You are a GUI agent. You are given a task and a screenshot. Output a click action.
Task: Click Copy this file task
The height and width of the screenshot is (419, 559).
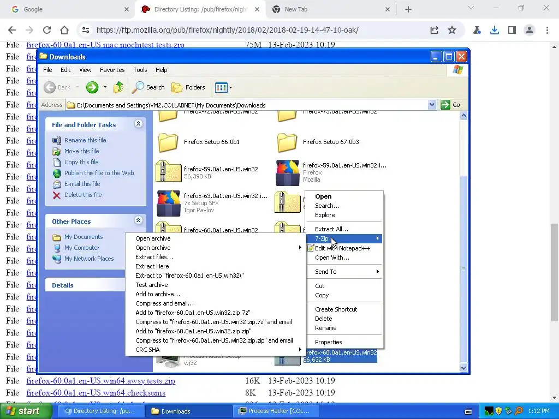click(81, 162)
